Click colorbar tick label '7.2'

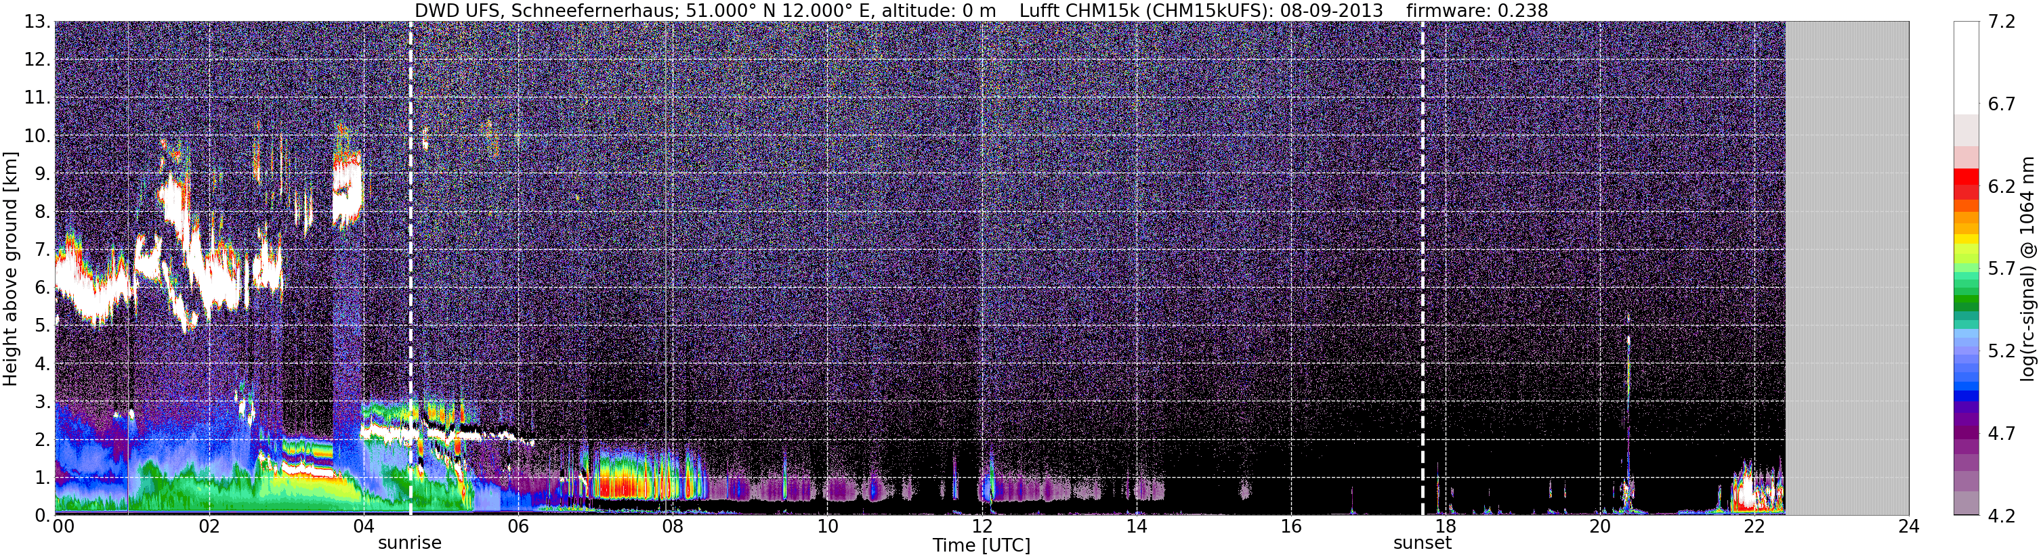coord(2002,22)
